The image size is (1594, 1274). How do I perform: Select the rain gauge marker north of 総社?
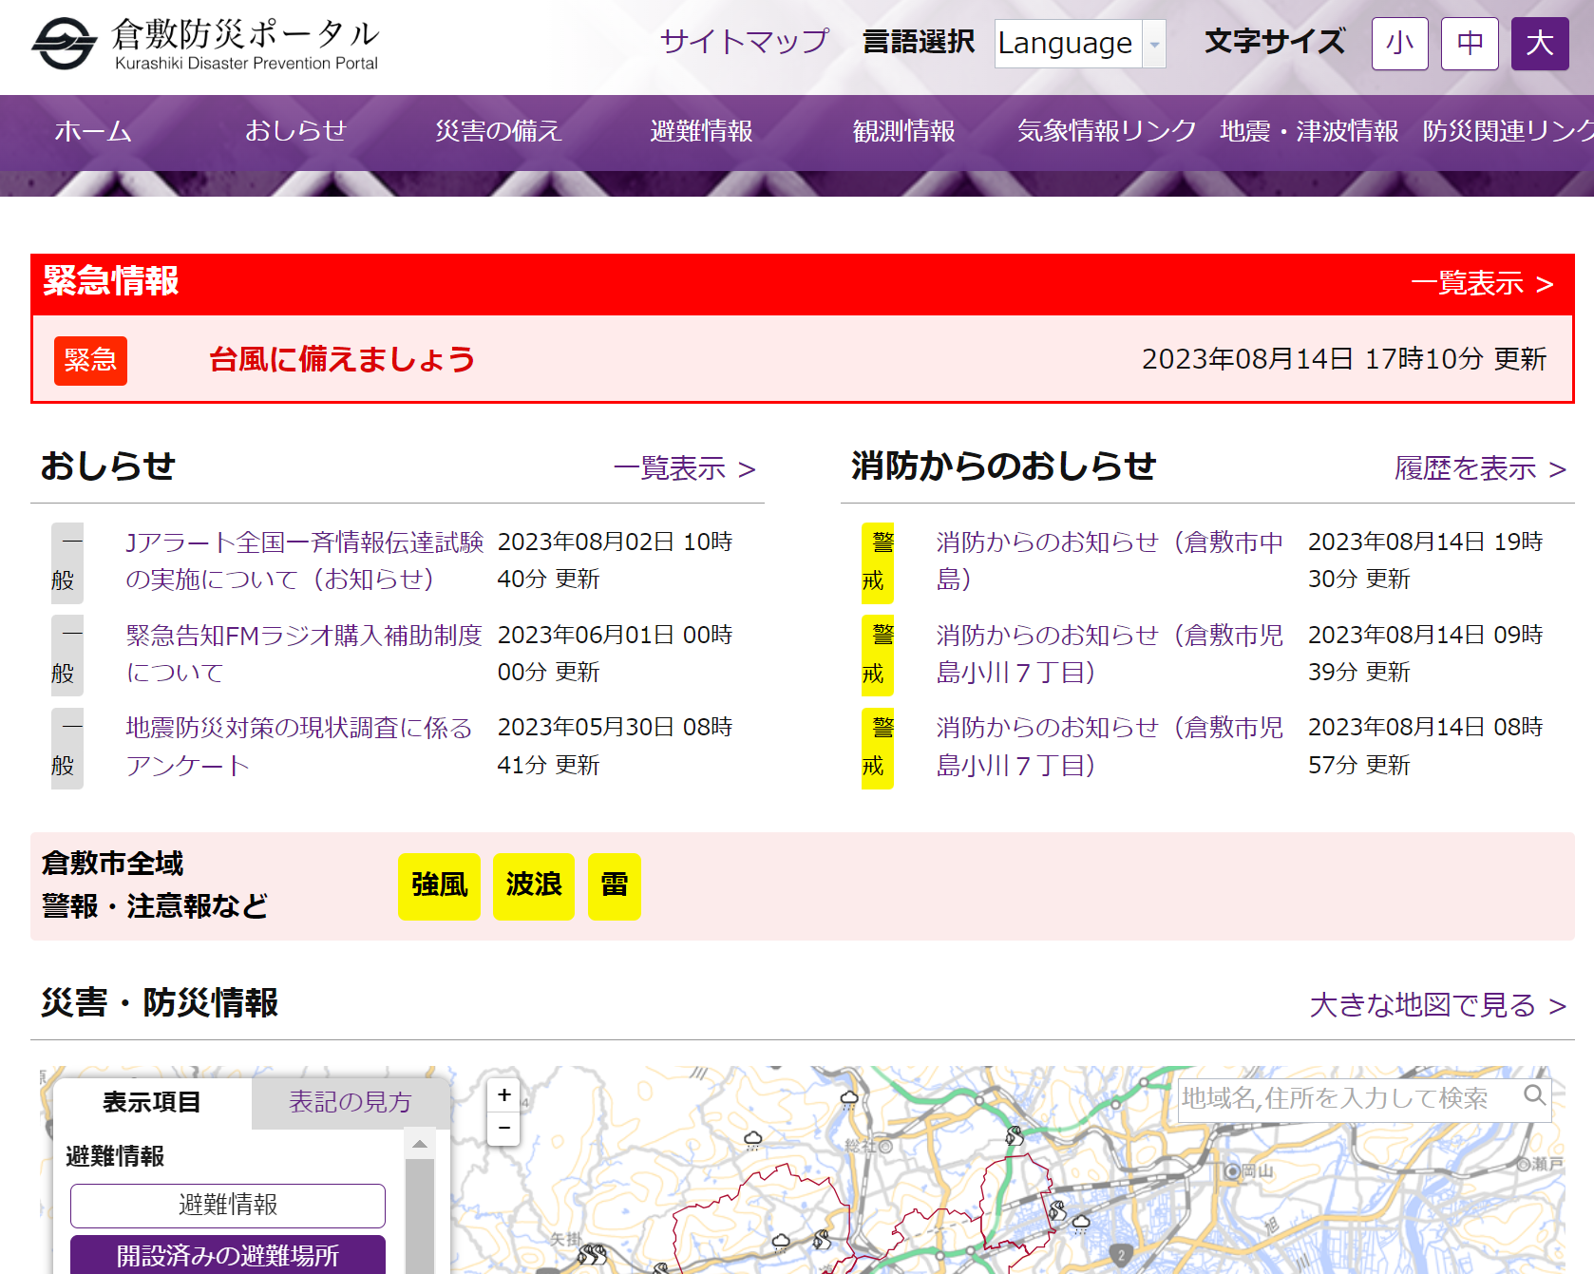pyautogui.click(x=848, y=1100)
